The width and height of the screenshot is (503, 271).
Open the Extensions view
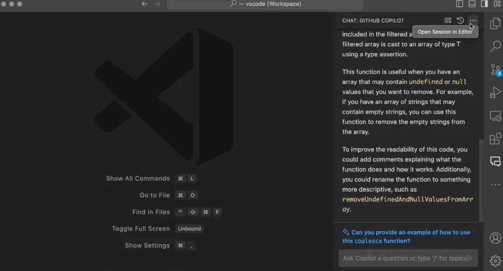click(x=495, y=138)
